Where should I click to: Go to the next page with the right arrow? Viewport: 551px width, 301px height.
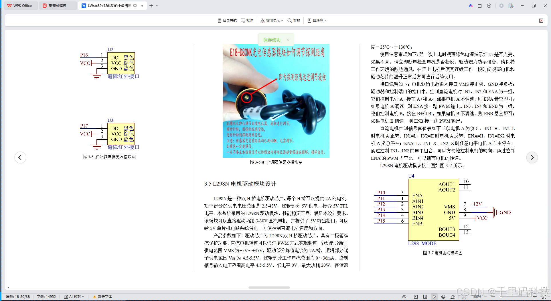532,158
